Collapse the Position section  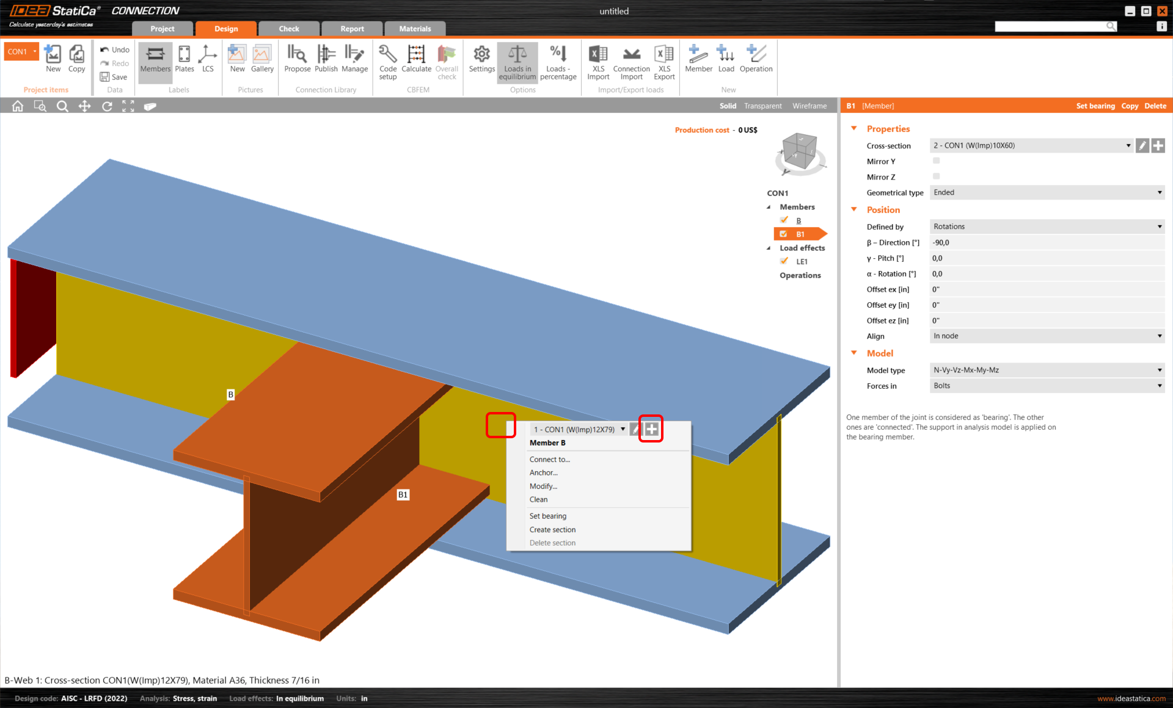point(854,210)
